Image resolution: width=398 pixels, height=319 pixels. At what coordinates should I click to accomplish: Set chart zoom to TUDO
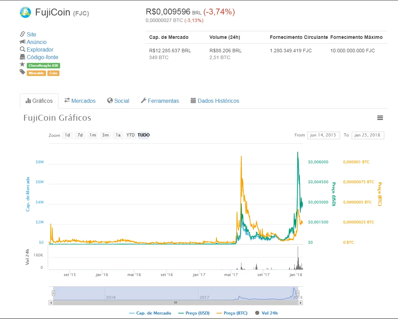(144, 135)
